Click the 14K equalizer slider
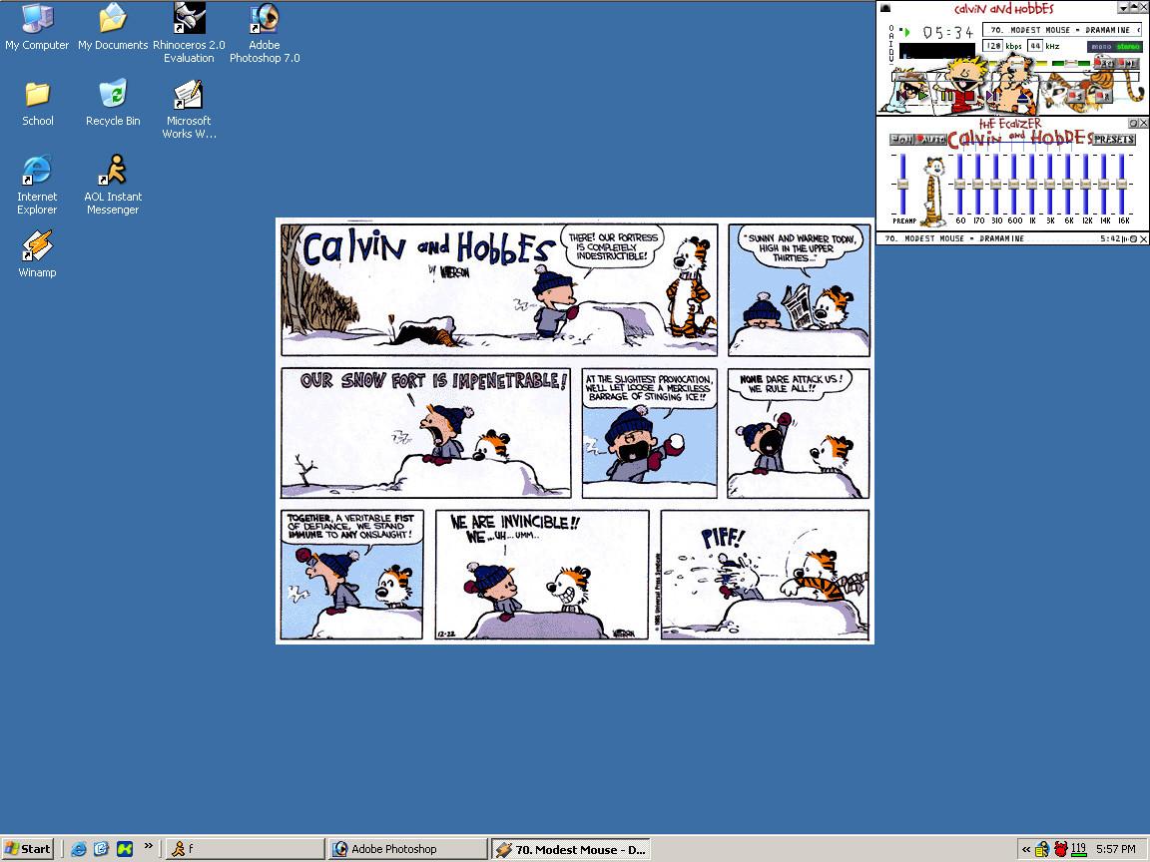Screen dimensions: 1150x862 [x=1104, y=184]
